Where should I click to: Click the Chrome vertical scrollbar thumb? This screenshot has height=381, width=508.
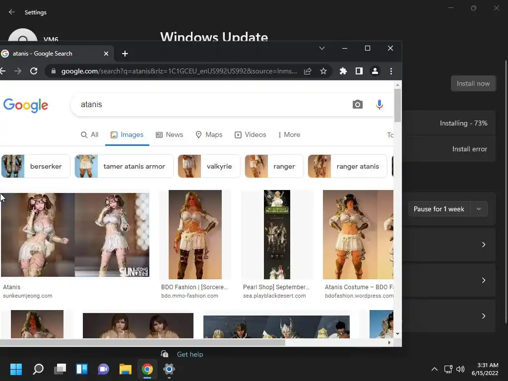click(x=397, y=106)
